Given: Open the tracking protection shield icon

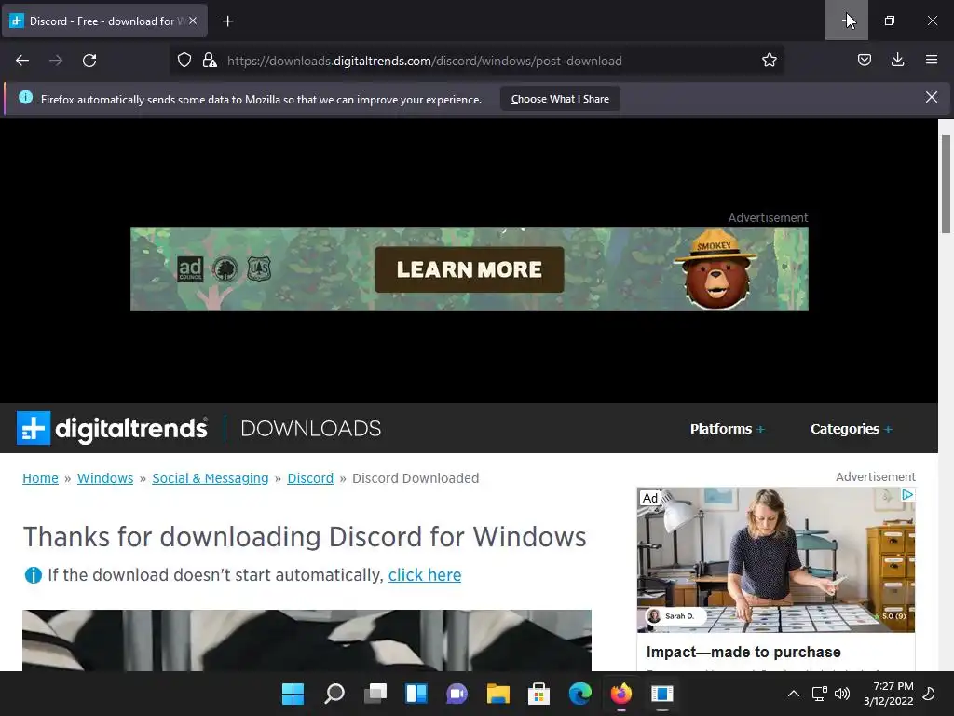Looking at the screenshot, I should click(184, 61).
